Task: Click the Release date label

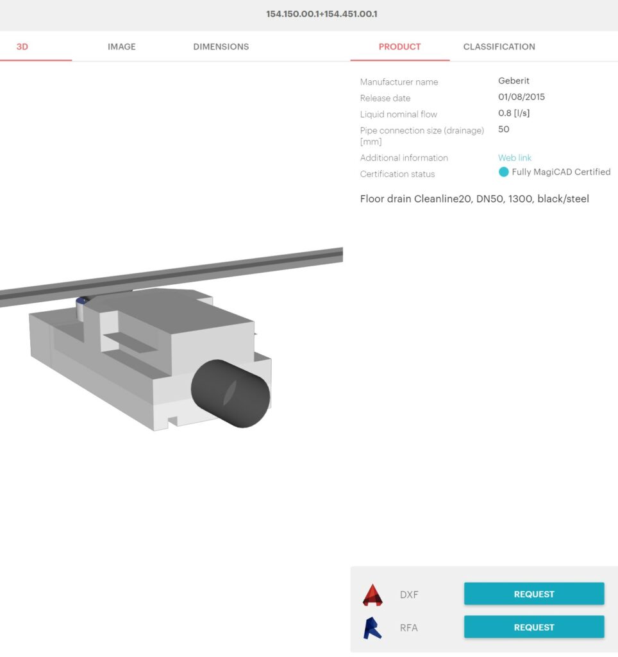Action: (x=385, y=98)
